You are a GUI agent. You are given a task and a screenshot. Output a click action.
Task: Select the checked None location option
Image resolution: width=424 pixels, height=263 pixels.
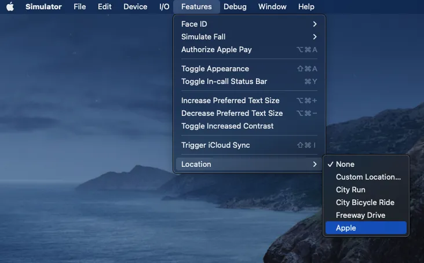pos(366,164)
